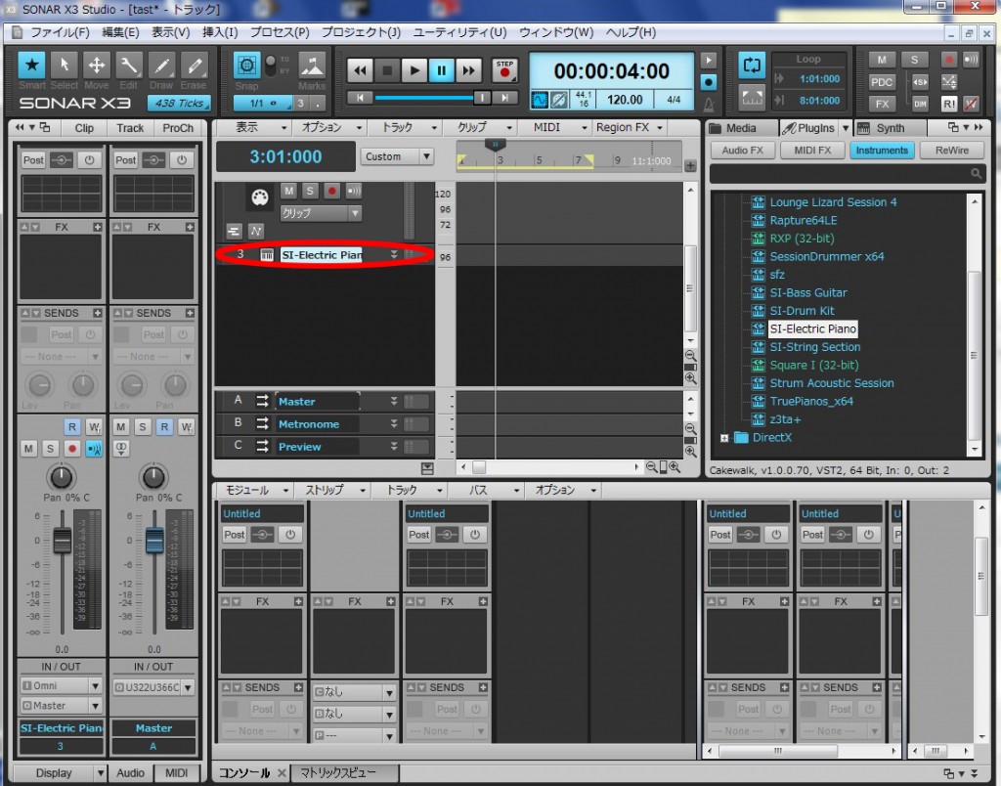This screenshot has height=786, width=1001.
Task: Rewind the transport
Action: point(360,70)
